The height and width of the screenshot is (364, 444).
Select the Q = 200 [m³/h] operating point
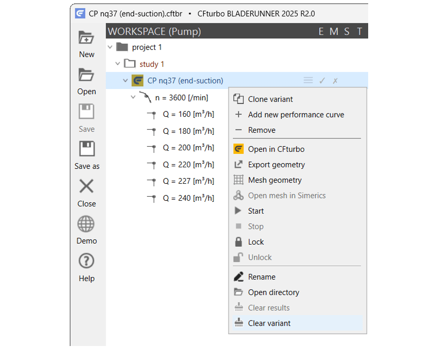pyautogui.click(x=188, y=148)
